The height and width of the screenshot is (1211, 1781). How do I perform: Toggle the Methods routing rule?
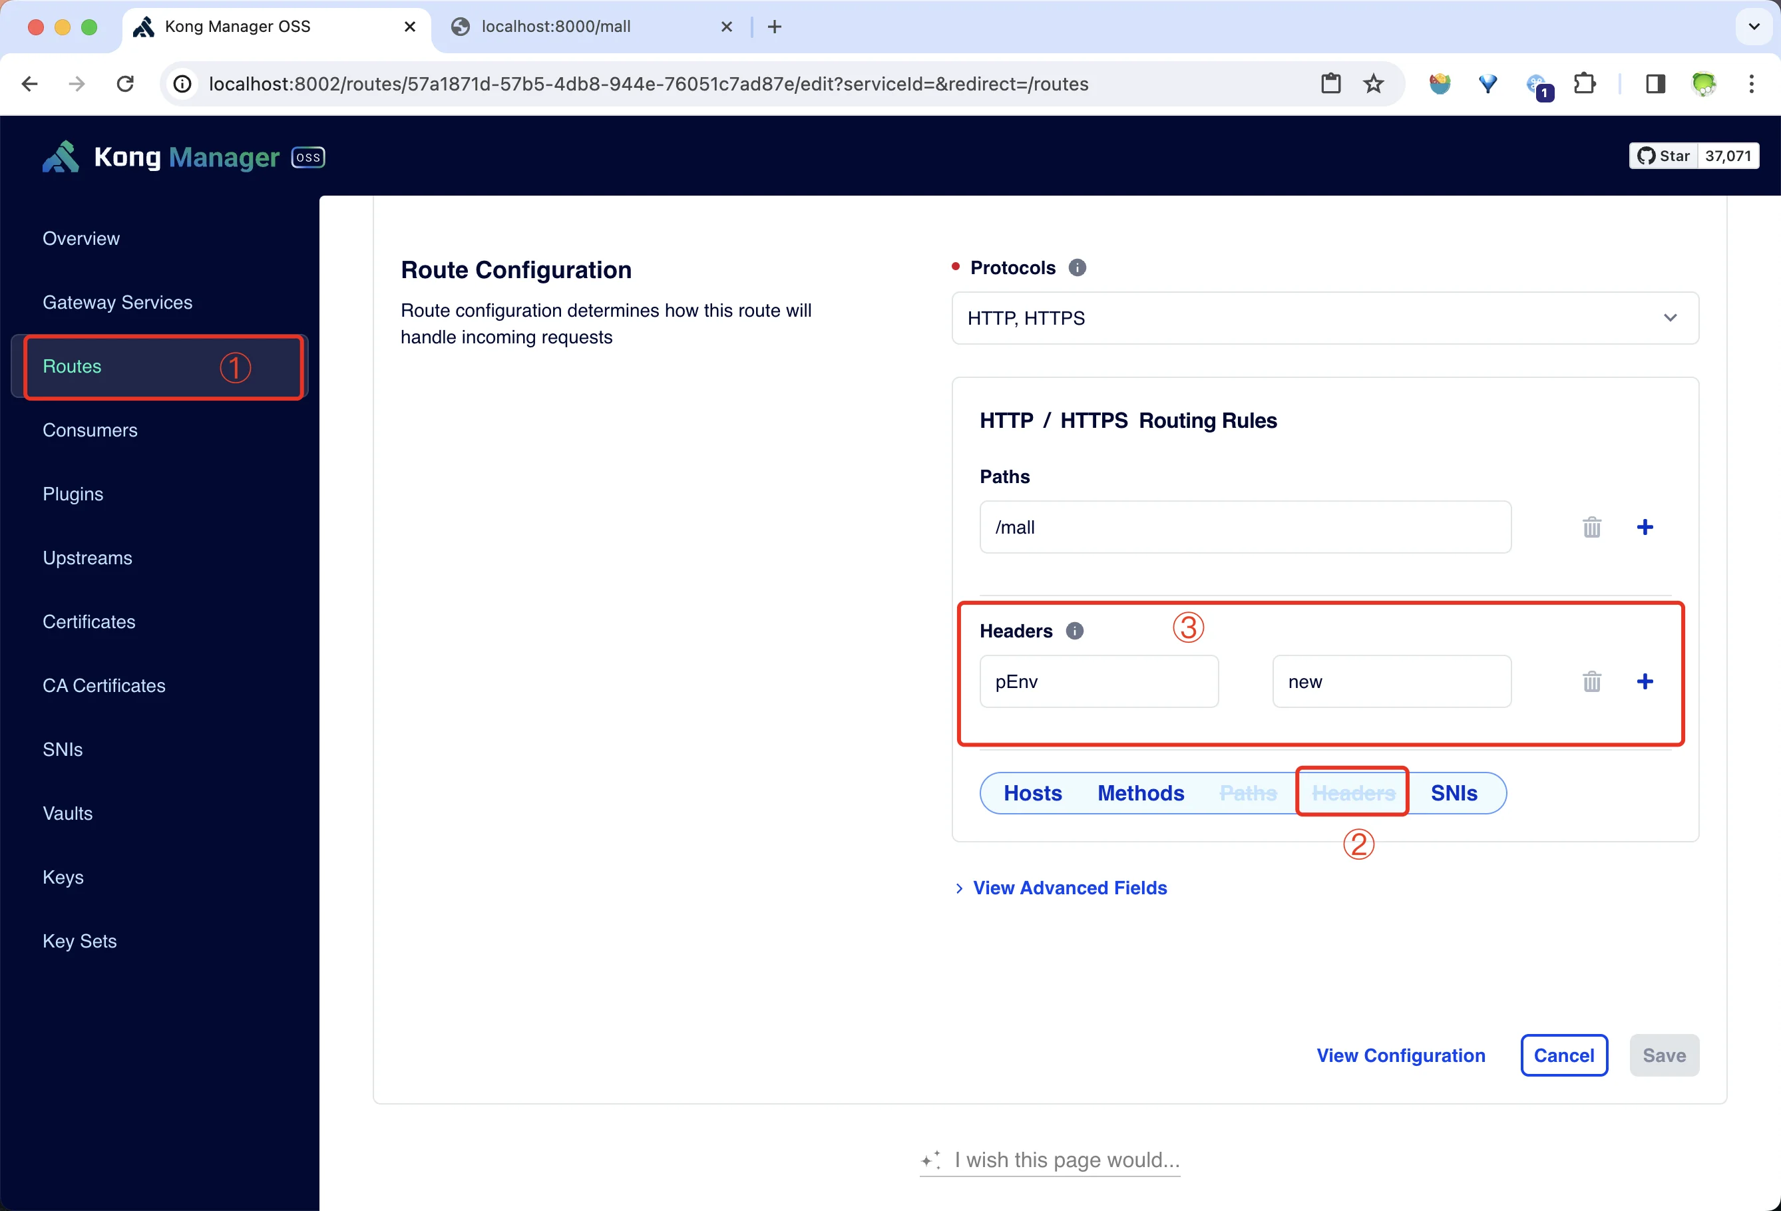1140,792
